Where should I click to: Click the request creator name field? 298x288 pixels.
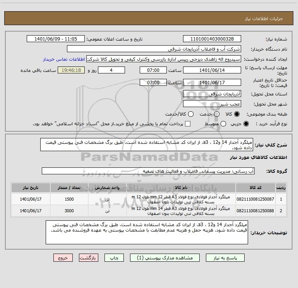point(164,59)
